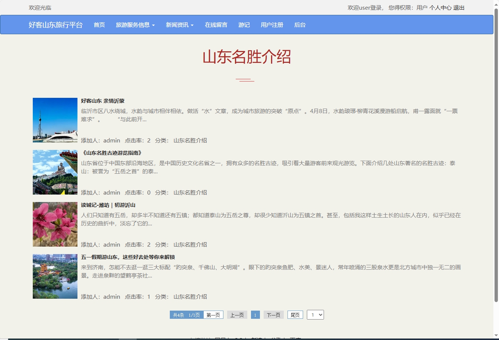Click the pink flowers article thumbnail
The width and height of the screenshot is (499, 340).
point(55,224)
